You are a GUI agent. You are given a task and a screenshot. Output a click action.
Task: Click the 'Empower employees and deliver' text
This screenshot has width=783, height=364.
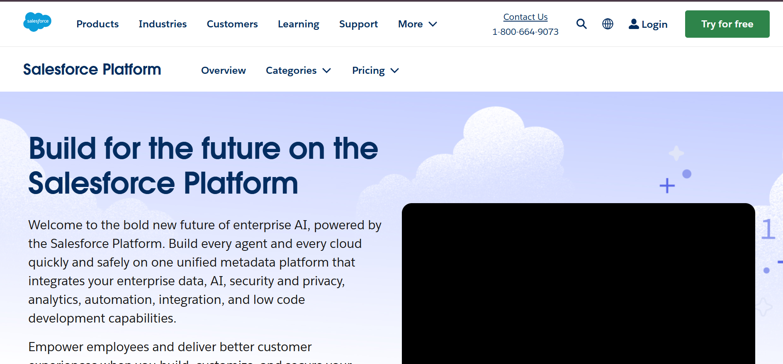(x=190, y=352)
